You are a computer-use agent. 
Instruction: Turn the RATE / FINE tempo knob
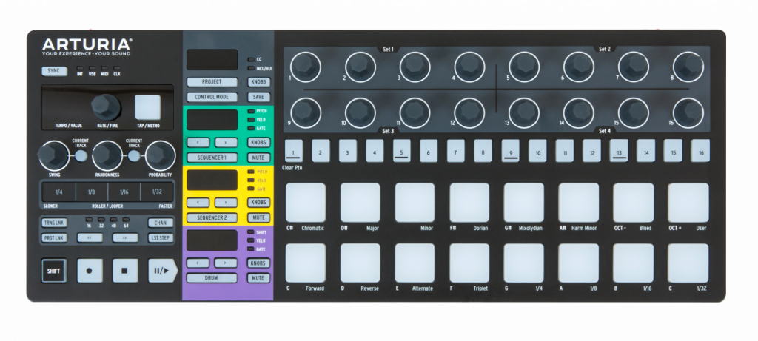(x=106, y=107)
